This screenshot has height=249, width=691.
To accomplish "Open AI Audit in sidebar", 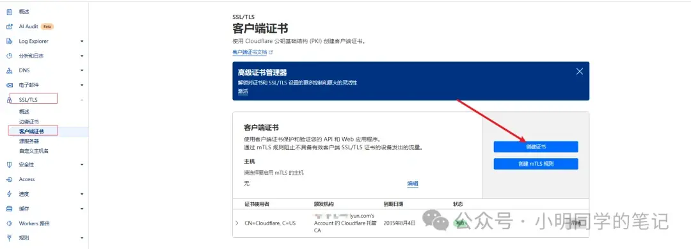I will [x=29, y=26].
